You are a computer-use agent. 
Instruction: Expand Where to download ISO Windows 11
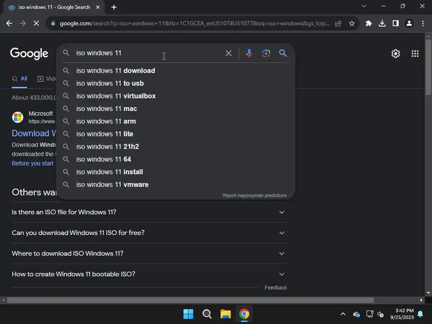(149, 254)
